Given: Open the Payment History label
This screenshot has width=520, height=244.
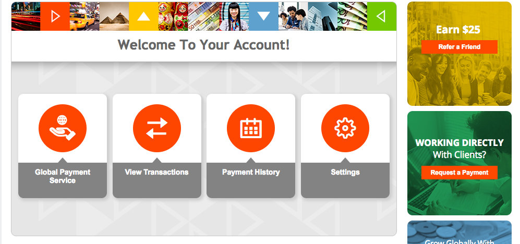Looking at the screenshot, I should pyautogui.click(x=251, y=172).
